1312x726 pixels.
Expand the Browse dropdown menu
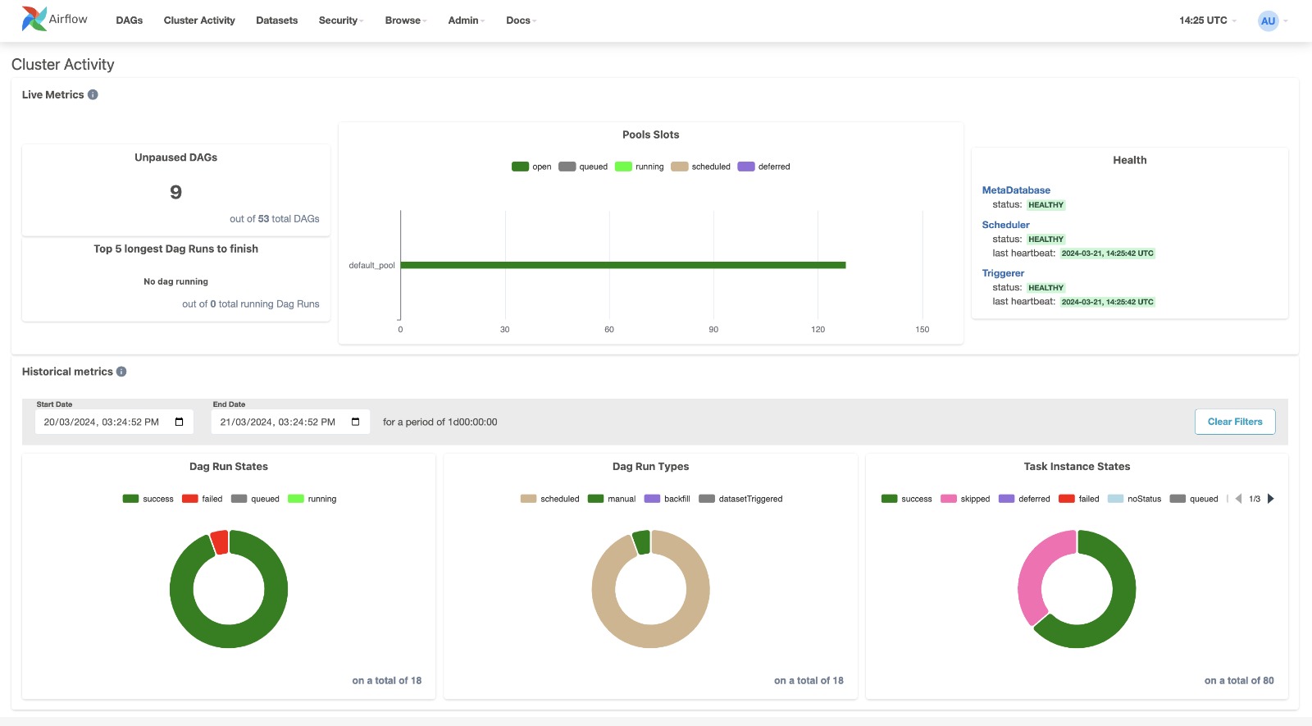click(405, 21)
